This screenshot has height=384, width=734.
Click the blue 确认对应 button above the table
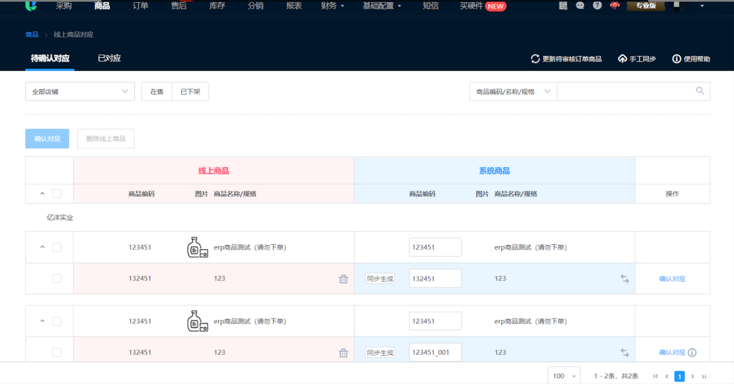click(47, 139)
